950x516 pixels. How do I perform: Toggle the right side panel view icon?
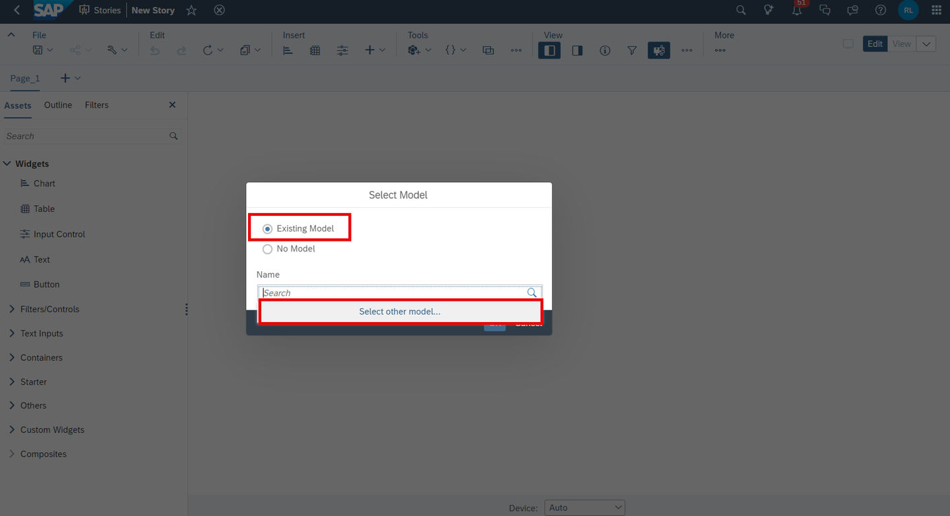point(577,50)
